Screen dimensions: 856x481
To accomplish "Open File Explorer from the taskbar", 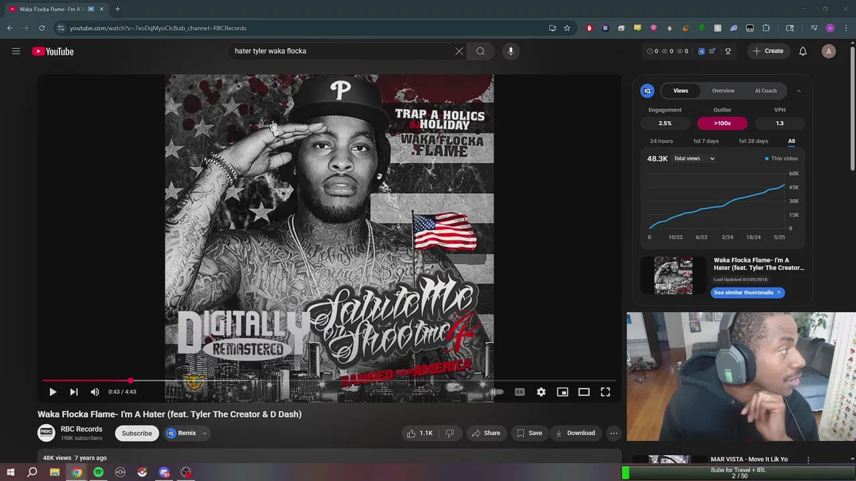I will coord(55,472).
